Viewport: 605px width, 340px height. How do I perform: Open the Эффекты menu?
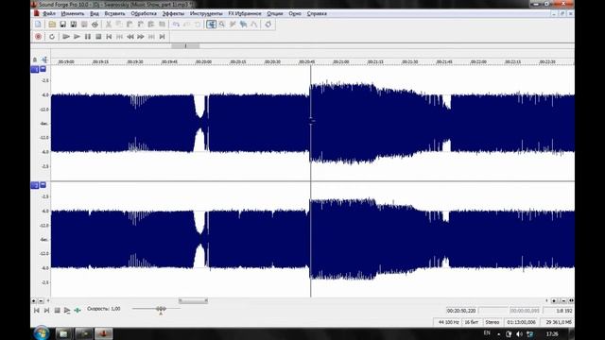173,13
